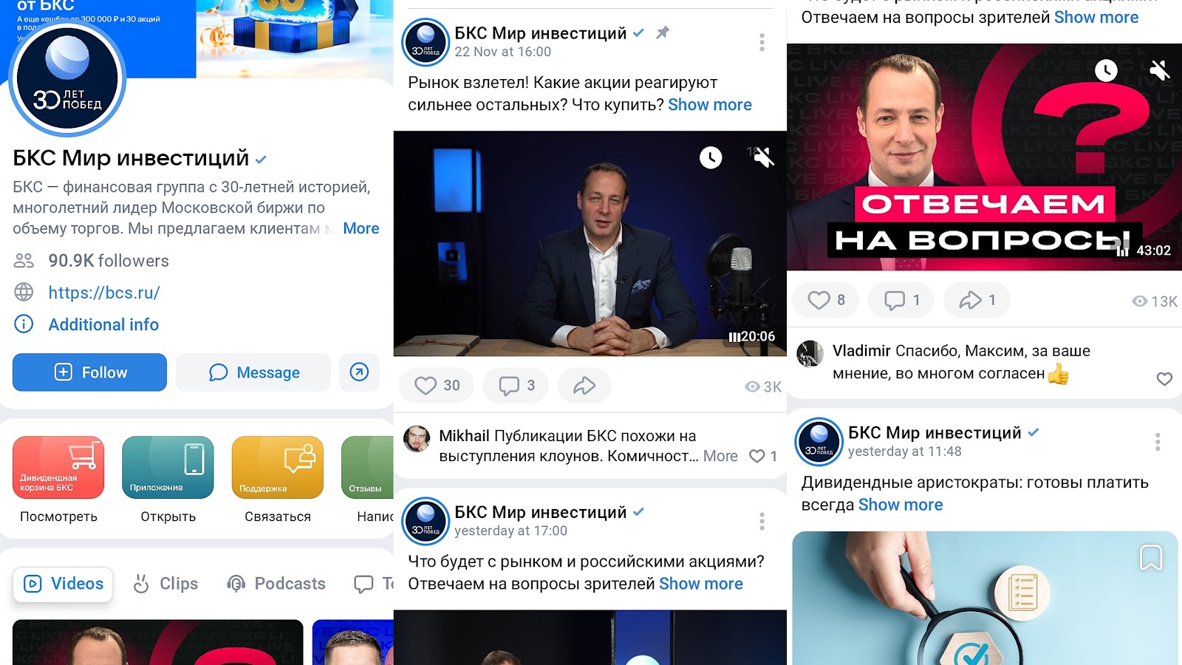The image size is (1182, 665).
Task: Unmute the 20:06 video in middle column
Action: click(x=764, y=157)
